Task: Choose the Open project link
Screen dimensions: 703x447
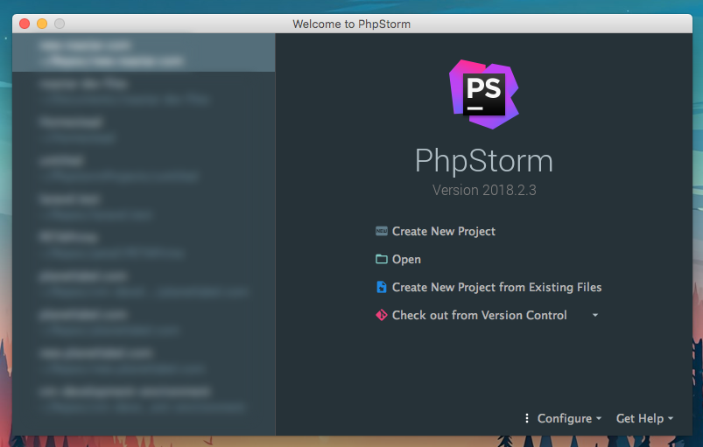Action: (406, 259)
